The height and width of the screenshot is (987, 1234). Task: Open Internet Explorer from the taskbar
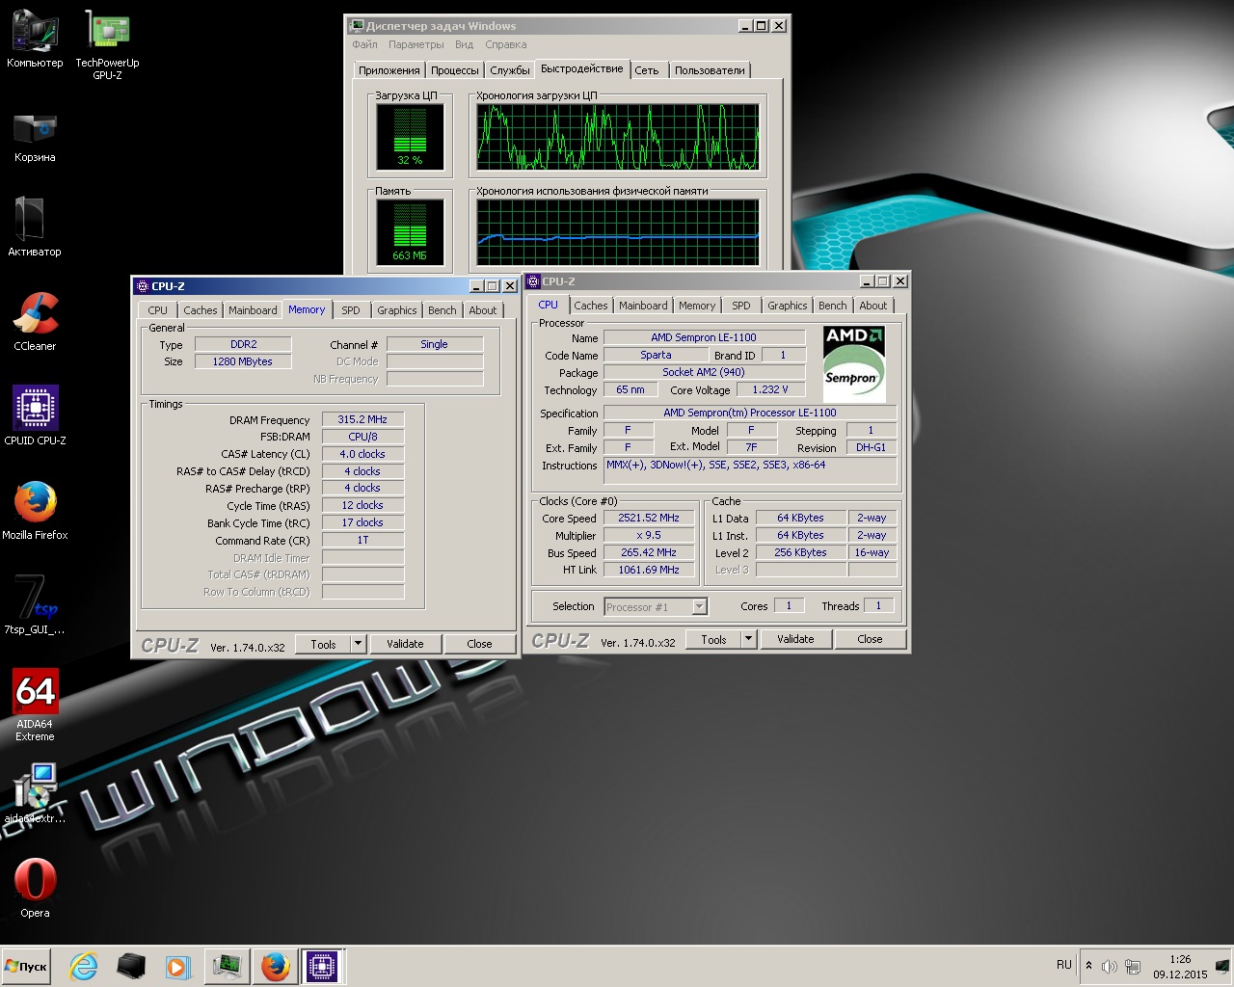point(84,967)
